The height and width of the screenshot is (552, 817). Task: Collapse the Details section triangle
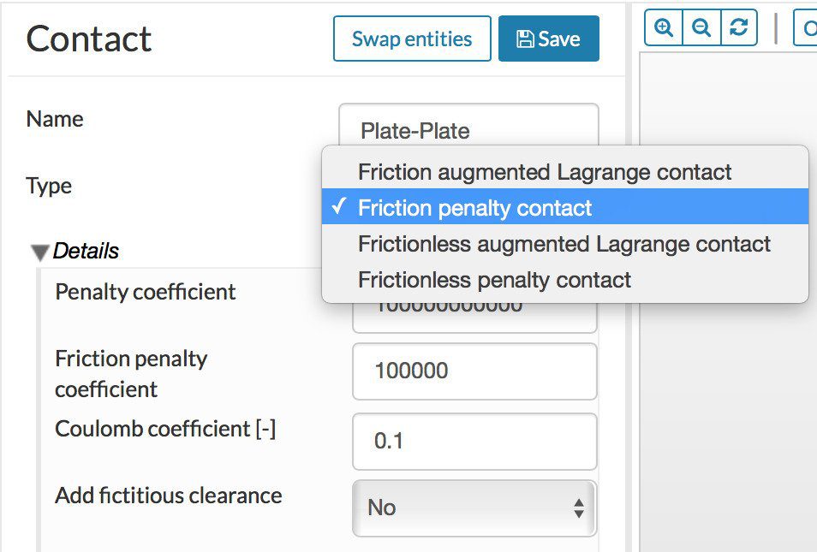point(39,252)
